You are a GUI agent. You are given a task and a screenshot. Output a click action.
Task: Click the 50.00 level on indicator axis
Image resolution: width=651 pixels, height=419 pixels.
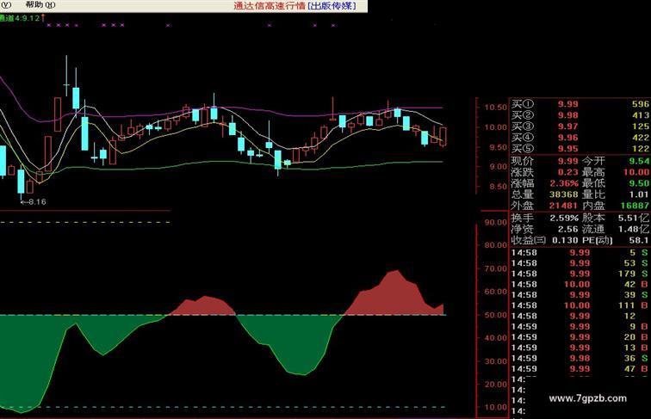tap(495, 315)
